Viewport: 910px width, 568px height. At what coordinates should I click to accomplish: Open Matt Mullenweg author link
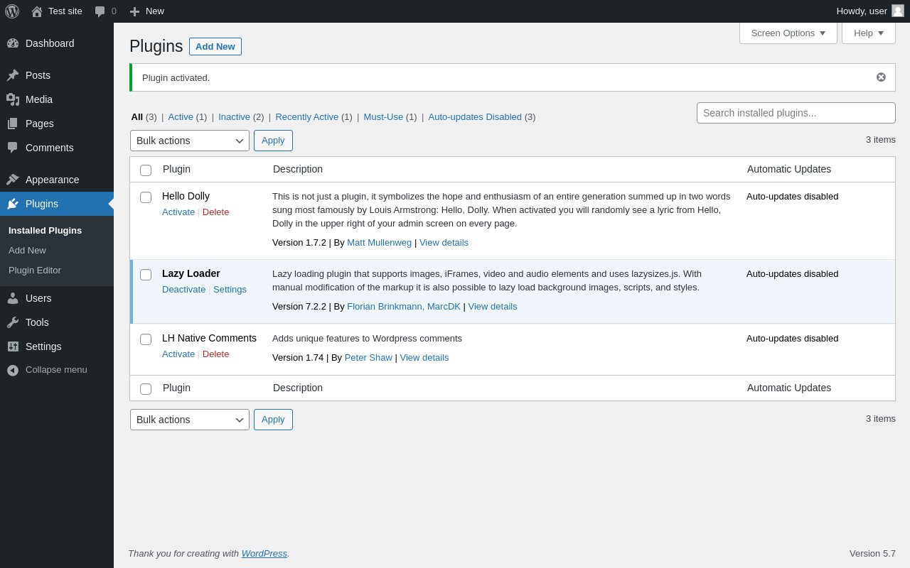point(380,243)
